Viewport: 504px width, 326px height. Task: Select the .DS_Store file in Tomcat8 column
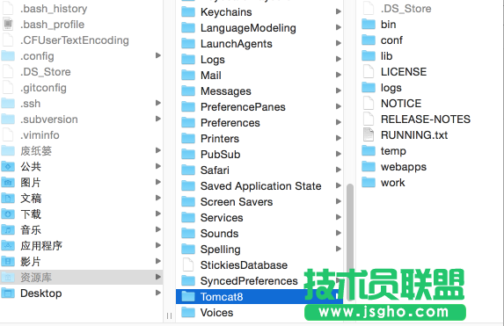click(406, 9)
